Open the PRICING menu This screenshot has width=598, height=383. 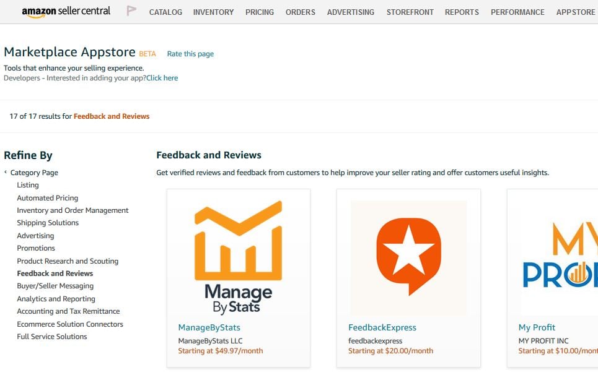[x=259, y=12]
